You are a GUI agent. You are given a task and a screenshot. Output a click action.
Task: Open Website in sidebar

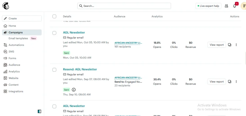coord(22,78)
